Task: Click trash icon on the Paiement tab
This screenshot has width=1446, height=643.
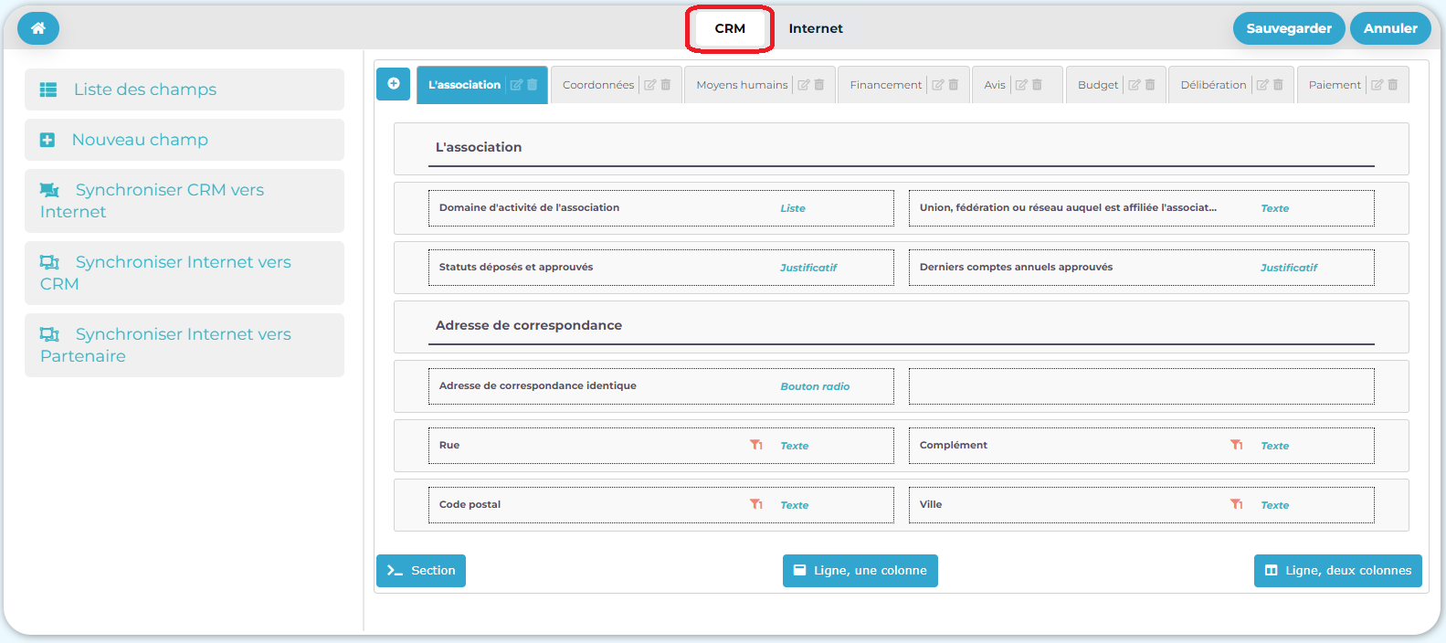Action: 1393,85
